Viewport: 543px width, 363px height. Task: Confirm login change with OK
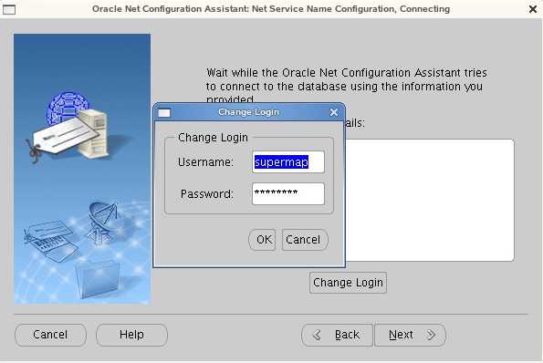tap(262, 240)
